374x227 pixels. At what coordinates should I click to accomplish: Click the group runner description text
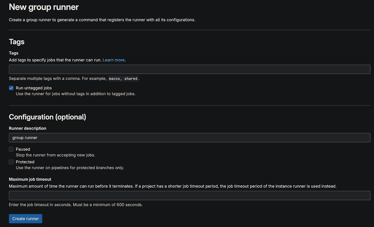pyautogui.click(x=25, y=138)
